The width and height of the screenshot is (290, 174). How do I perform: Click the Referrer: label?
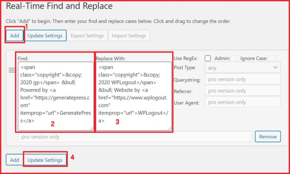coord(183,92)
